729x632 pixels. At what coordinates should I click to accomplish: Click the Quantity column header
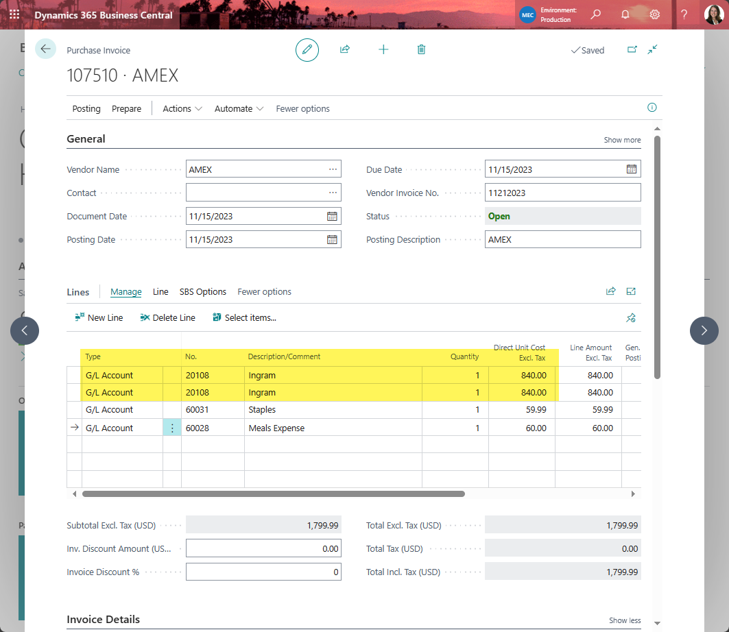tap(464, 357)
